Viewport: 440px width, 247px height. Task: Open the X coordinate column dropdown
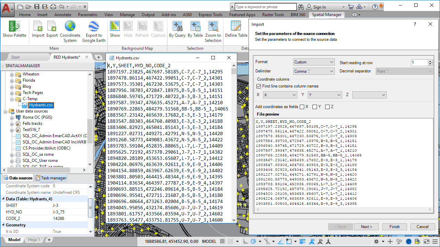pos(280,95)
